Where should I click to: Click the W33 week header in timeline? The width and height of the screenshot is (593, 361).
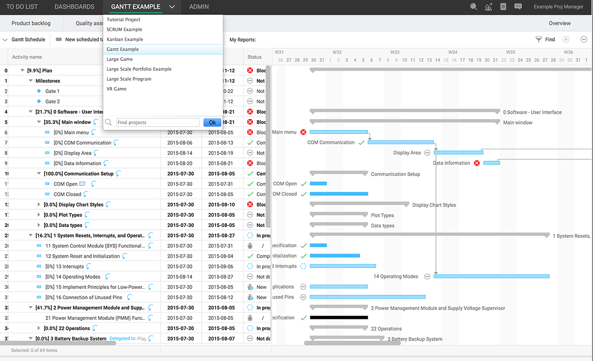click(395, 52)
